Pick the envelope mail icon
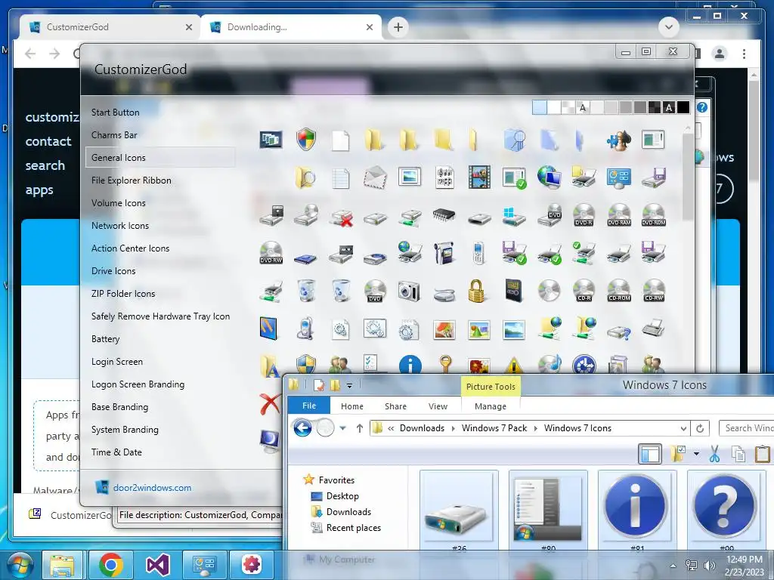The image size is (774, 580). [375, 177]
